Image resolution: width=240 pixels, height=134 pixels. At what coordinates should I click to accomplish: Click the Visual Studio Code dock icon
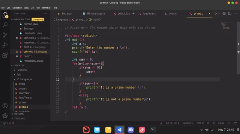(119, 130)
